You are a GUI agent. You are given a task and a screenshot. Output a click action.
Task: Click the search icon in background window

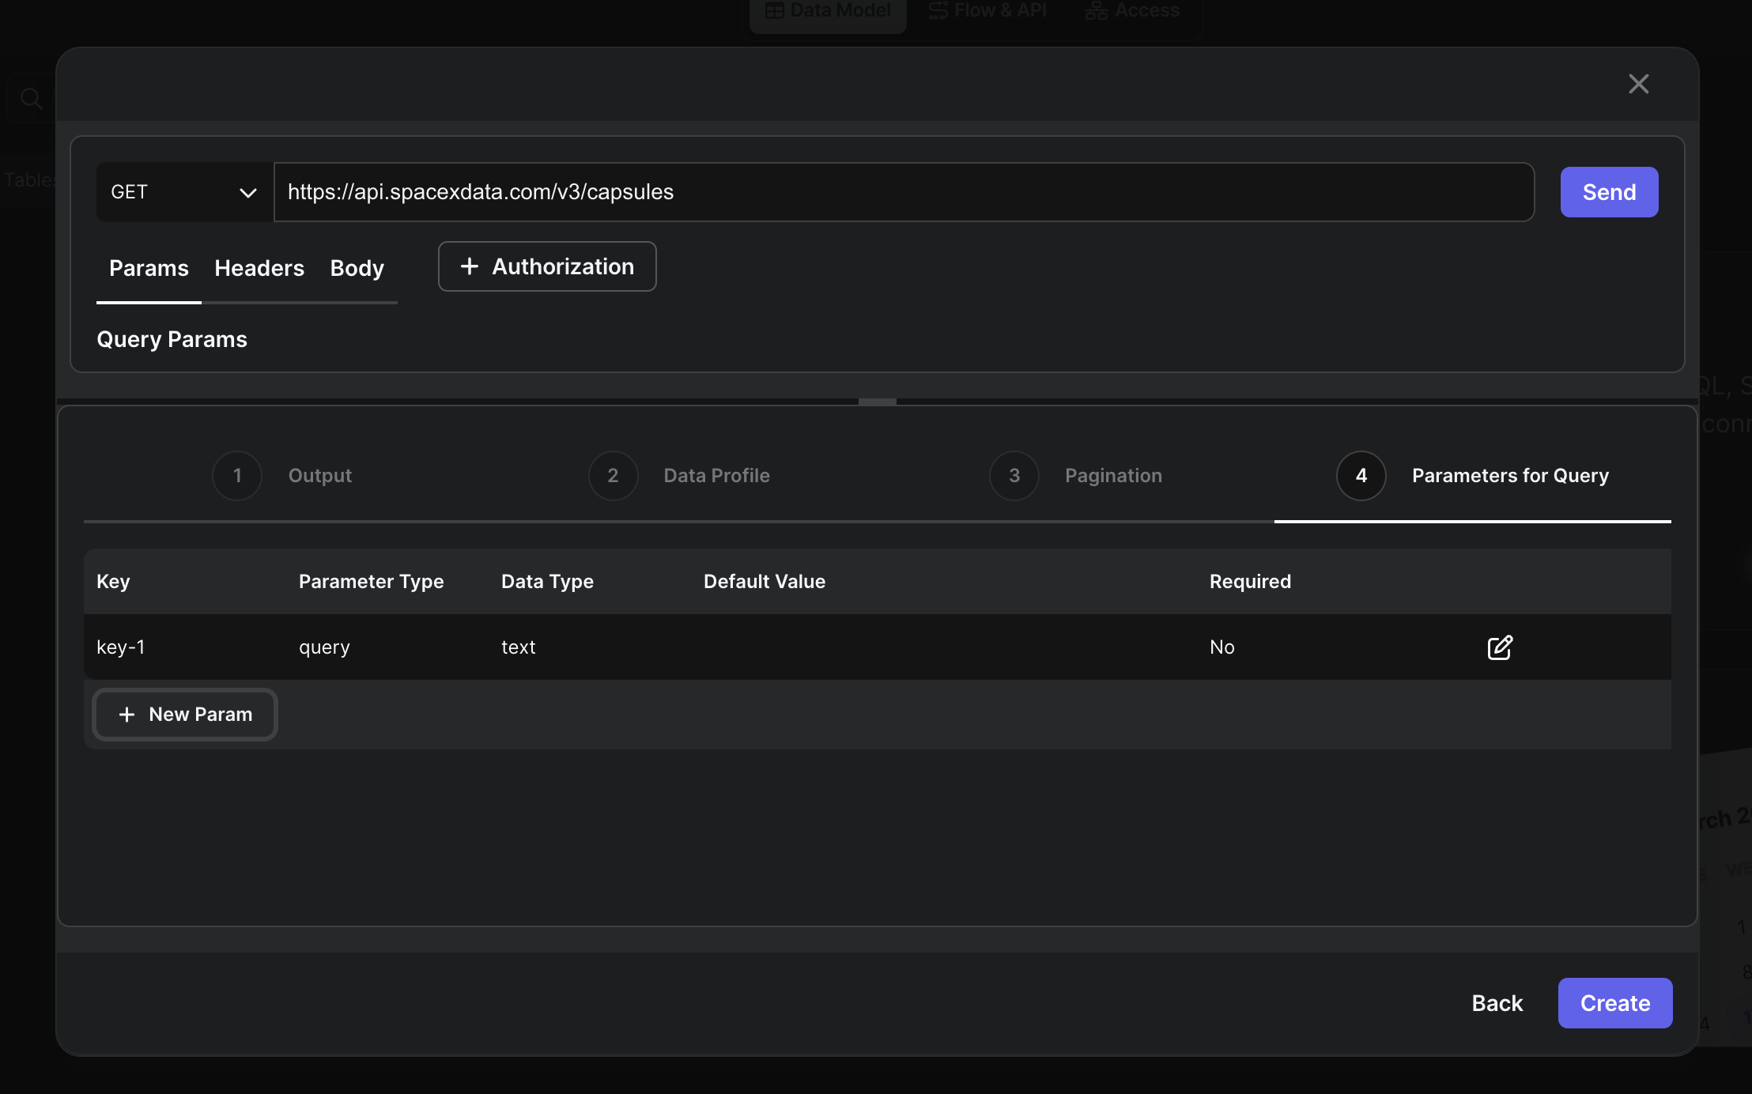point(31,99)
